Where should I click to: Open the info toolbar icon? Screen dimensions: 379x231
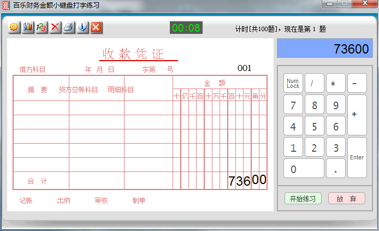[x=82, y=27]
